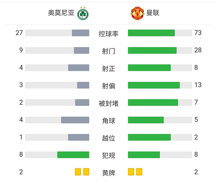Click Manchester United's green 射偏 bar
Screen dimensions: 217x181
(154, 85)
